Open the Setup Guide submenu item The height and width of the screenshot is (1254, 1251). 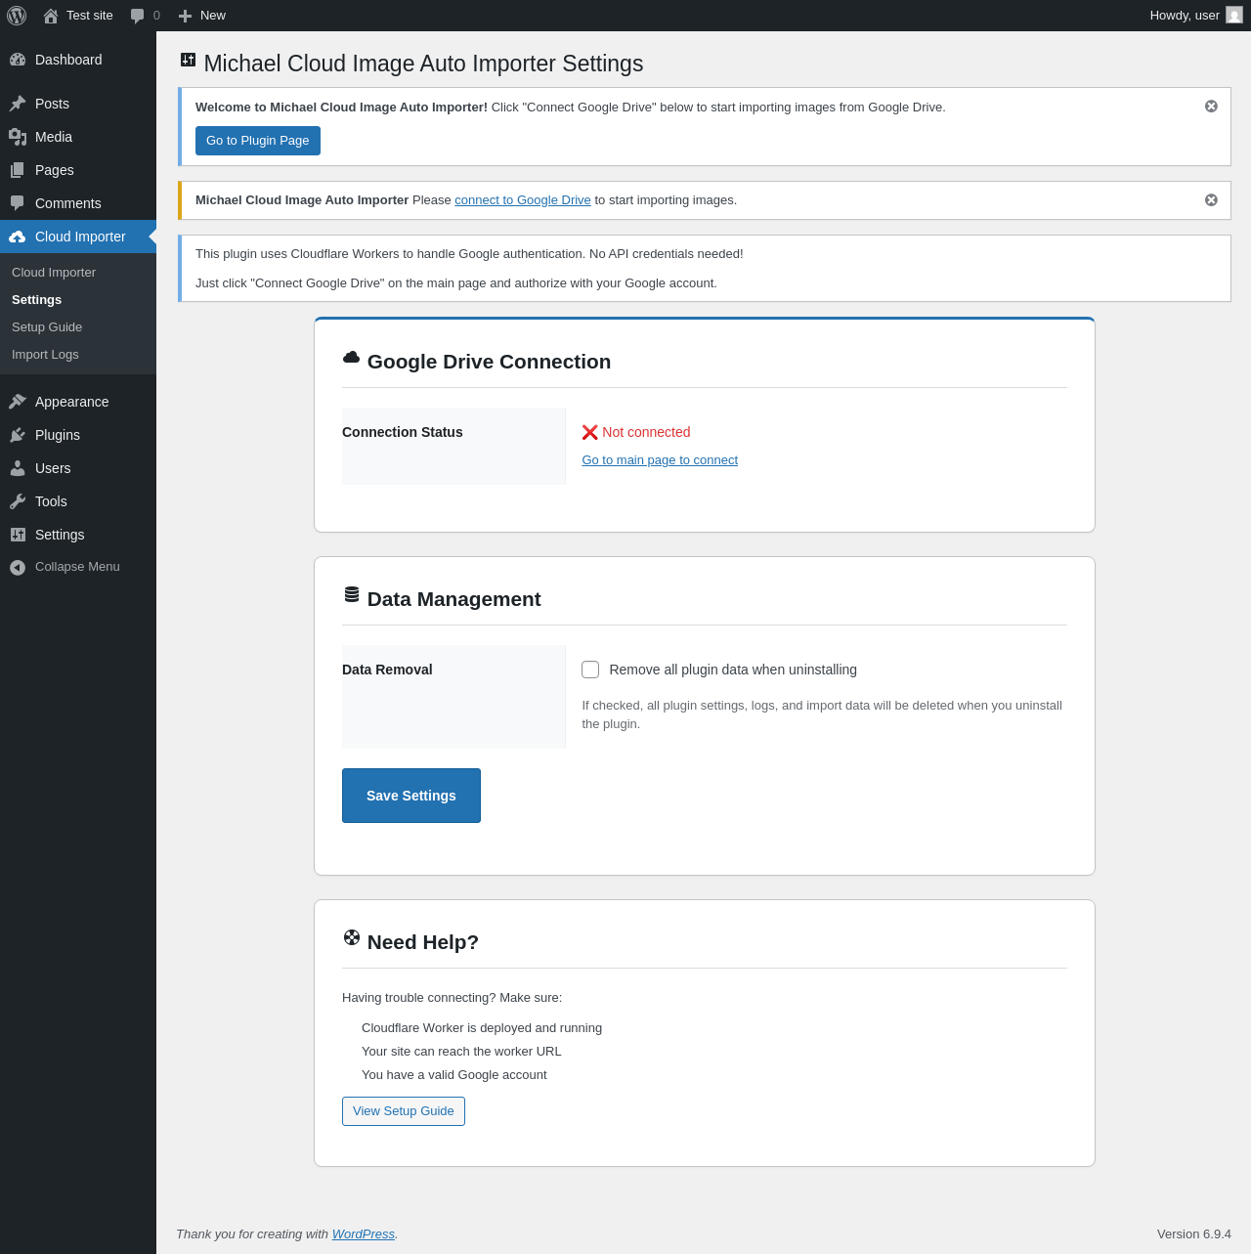pos(47,327)
